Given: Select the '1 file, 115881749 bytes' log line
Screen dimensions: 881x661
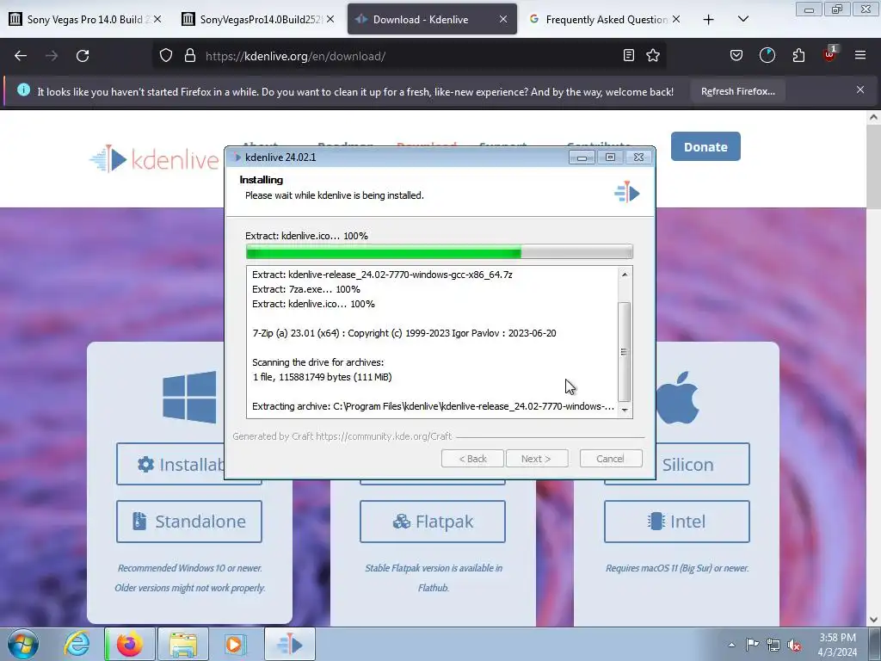Looking at the screenshot, I should (322, 377).
